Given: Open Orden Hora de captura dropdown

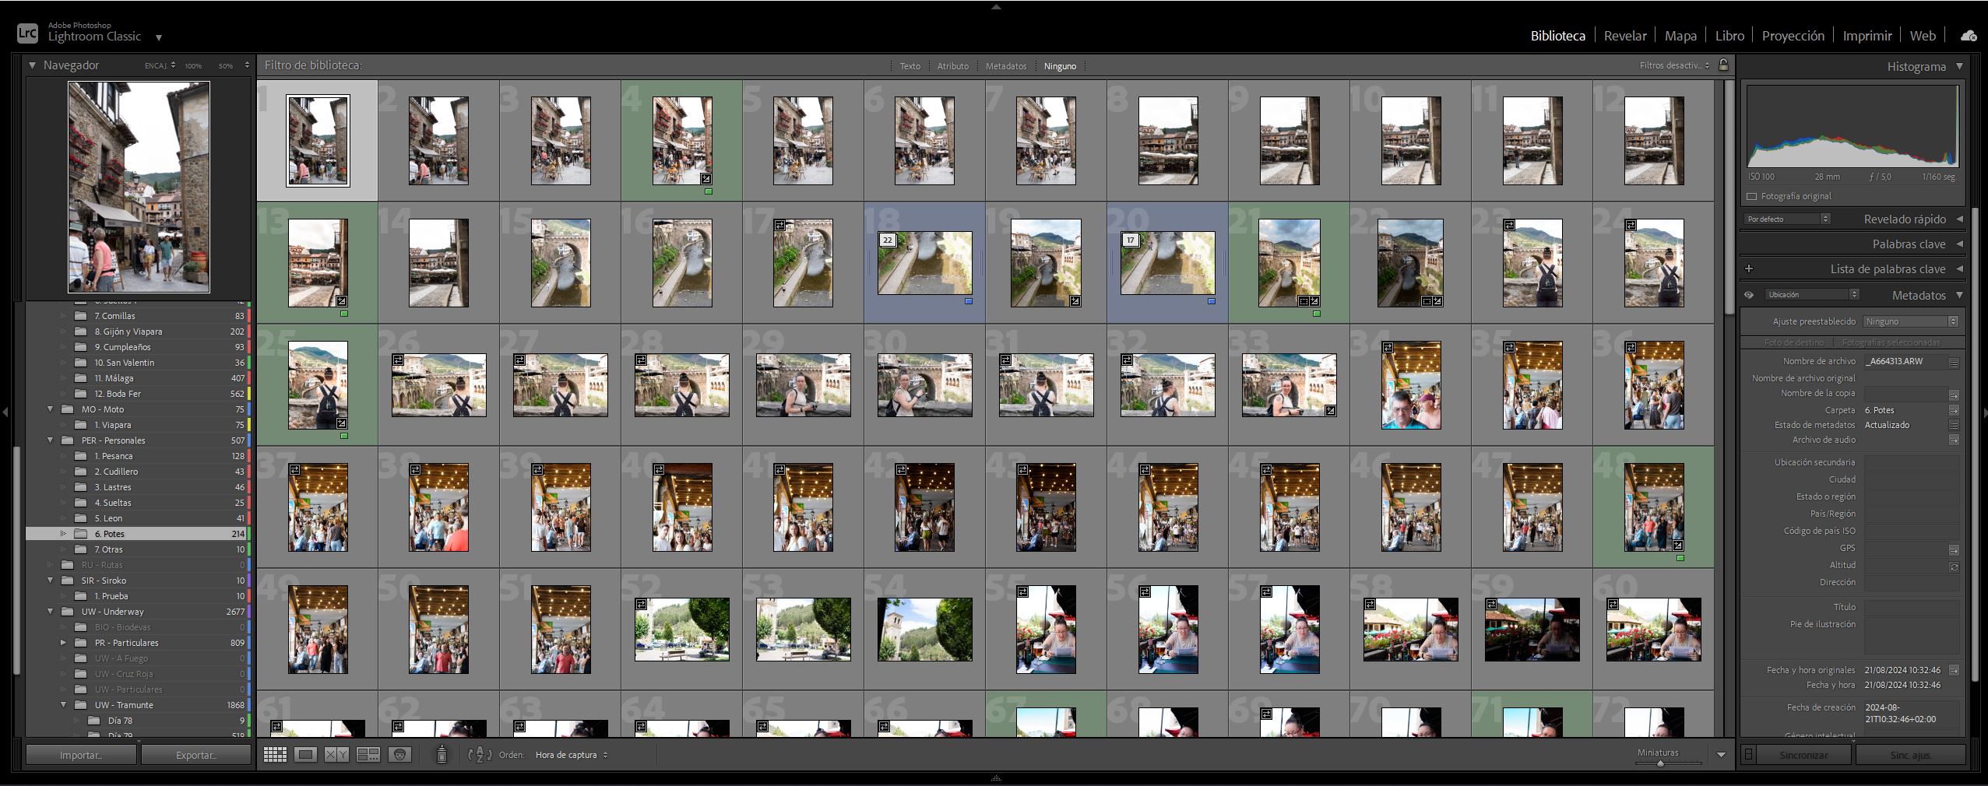Looking at the screenshot, I should click(572, 755).
